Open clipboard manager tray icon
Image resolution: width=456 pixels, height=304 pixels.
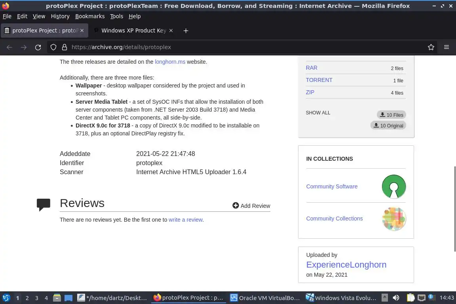[x=410, y=298]
